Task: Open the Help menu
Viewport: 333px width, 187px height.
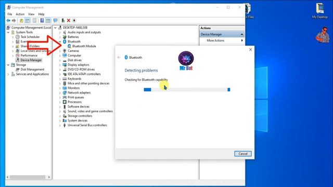Action: (41, 14)
